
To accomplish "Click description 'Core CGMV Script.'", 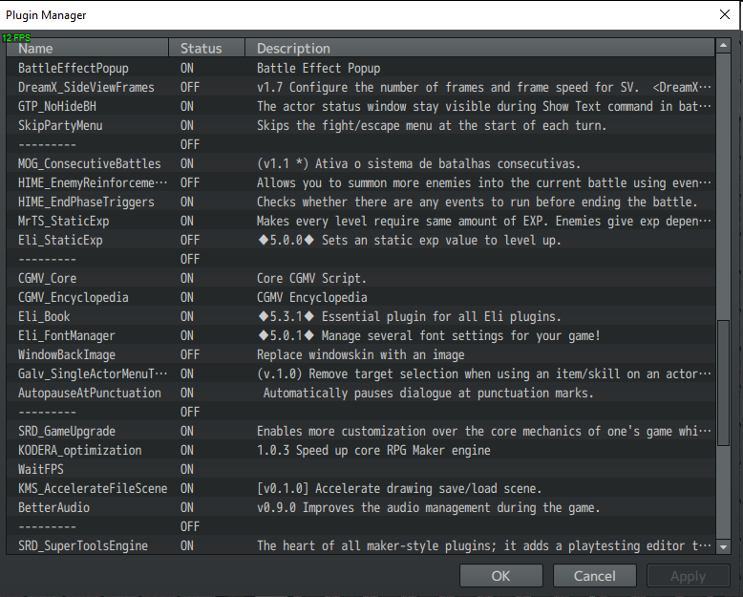I will [311, 278].
